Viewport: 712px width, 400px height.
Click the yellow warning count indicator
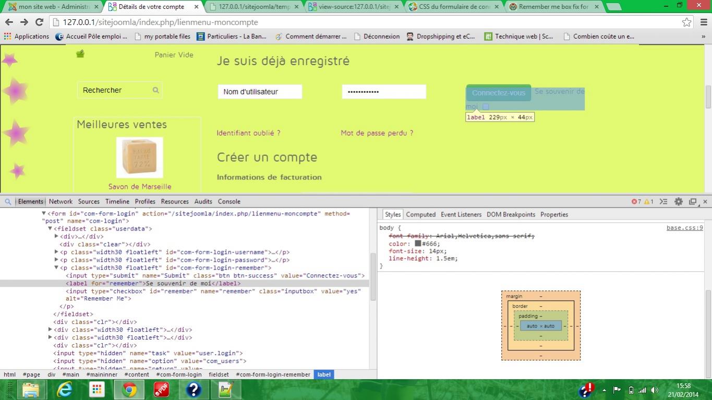click(x=649, y=202)
